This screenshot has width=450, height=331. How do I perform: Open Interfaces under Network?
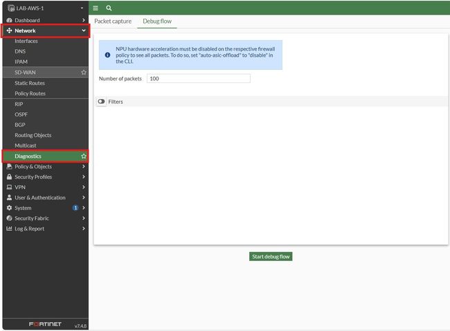click(26, 41)
